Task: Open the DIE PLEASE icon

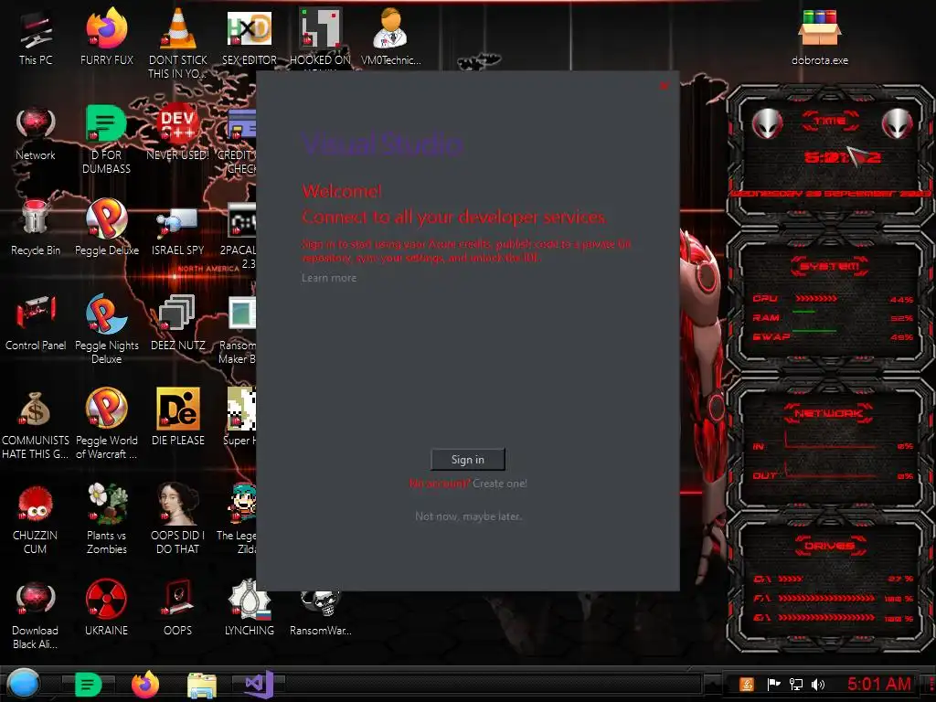Action: tap(178, 417)
